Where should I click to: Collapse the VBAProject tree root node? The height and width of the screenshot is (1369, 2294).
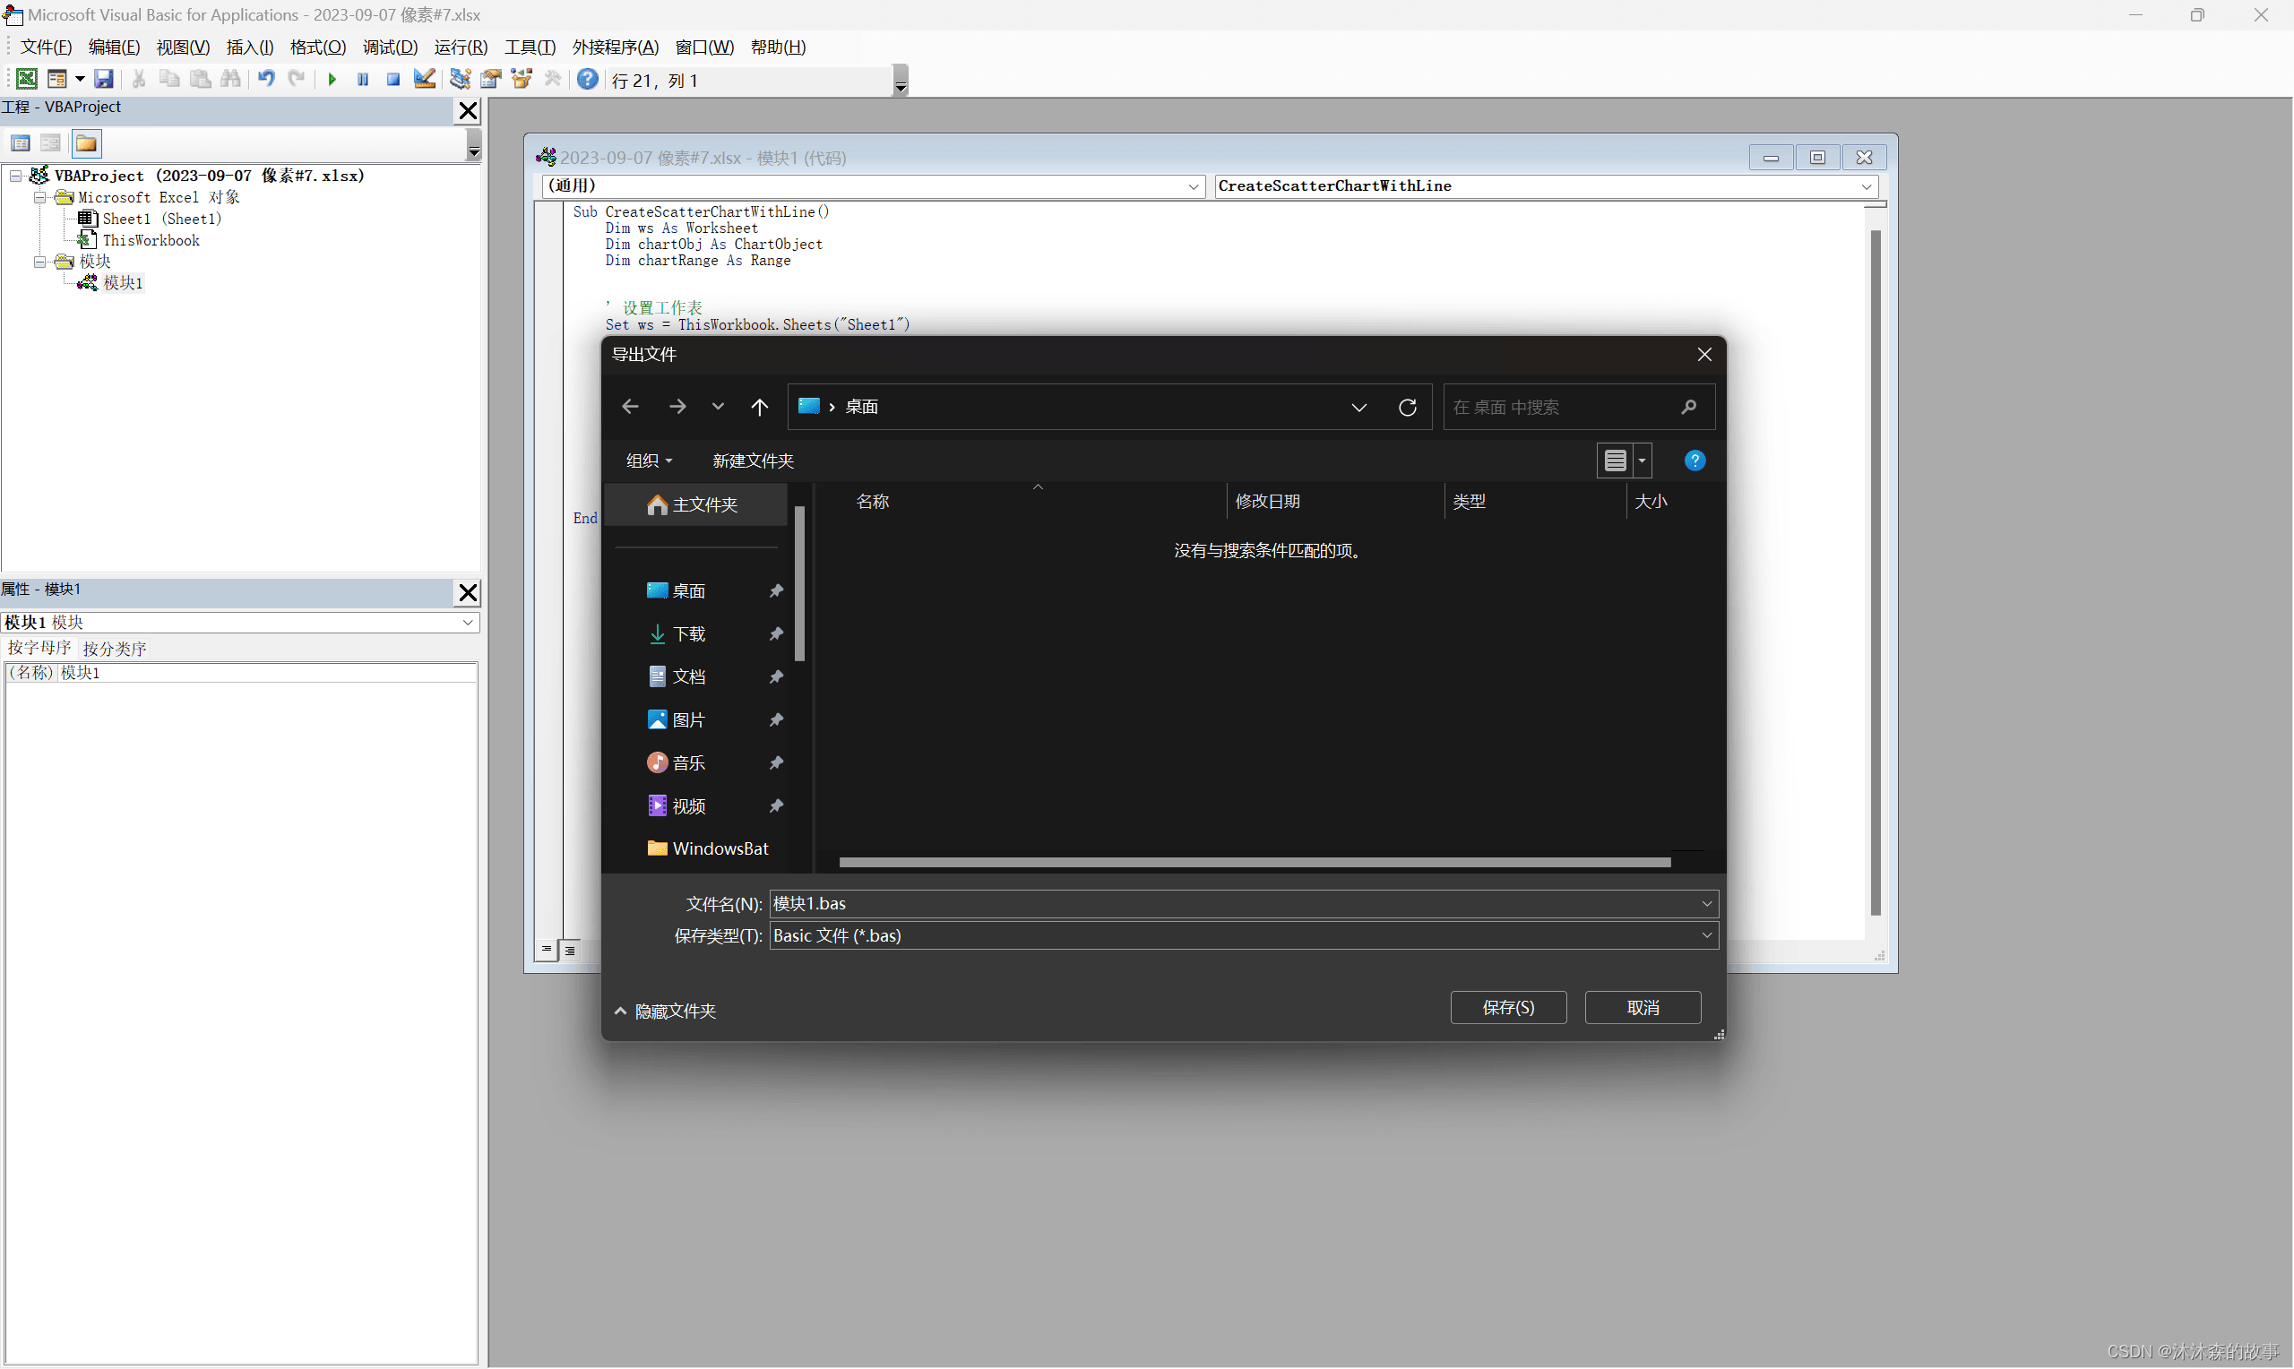15,176
